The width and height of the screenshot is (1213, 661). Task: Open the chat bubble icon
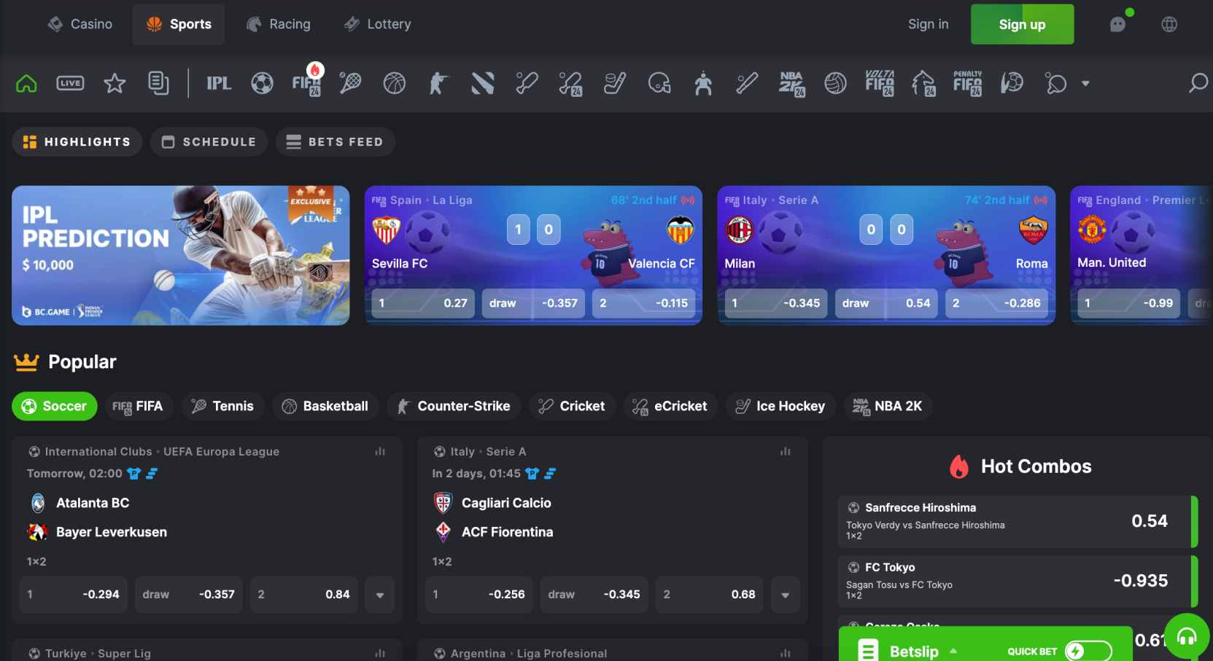(1118, 24)
